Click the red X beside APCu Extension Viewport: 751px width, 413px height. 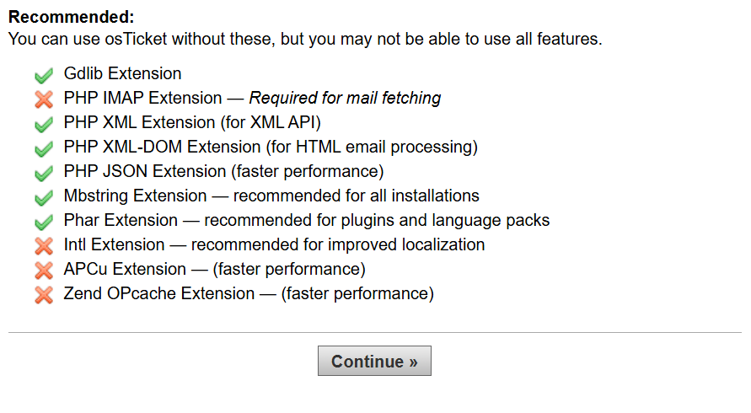coord(44,271)
